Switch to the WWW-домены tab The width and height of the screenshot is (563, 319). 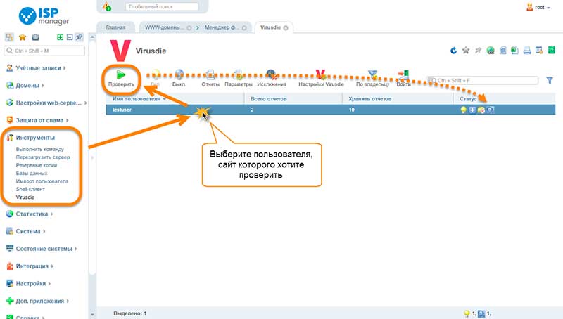pyautogui.click(x=165, y=27)
